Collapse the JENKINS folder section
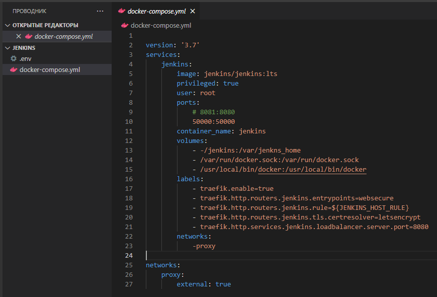This screenshot has width=437, height=297. (7, 48)
